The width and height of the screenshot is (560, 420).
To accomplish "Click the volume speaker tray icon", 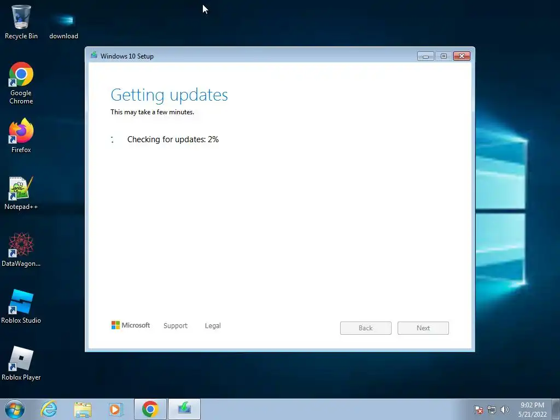I will pyautogui.click(x=505, y=410).
